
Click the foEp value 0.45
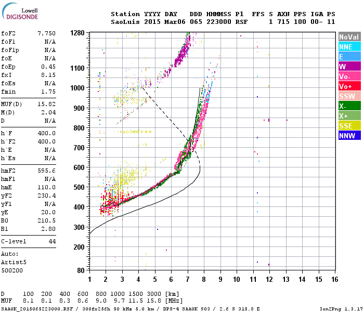coord(48,67)
